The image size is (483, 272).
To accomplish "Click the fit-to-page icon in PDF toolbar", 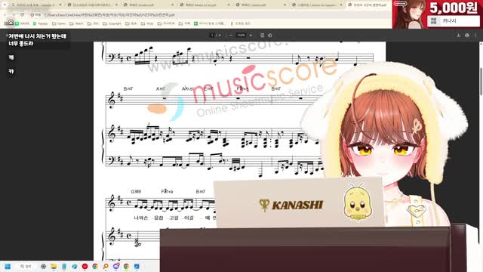I will [262, 36].
